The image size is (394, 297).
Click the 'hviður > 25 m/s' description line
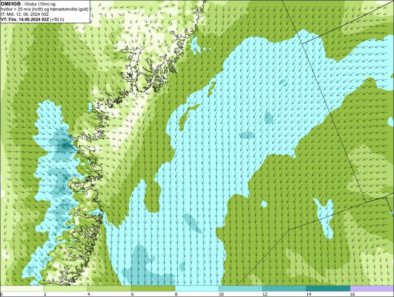[45, 9]
